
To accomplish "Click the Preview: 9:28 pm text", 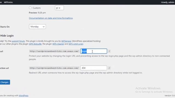I will point(37,13).
